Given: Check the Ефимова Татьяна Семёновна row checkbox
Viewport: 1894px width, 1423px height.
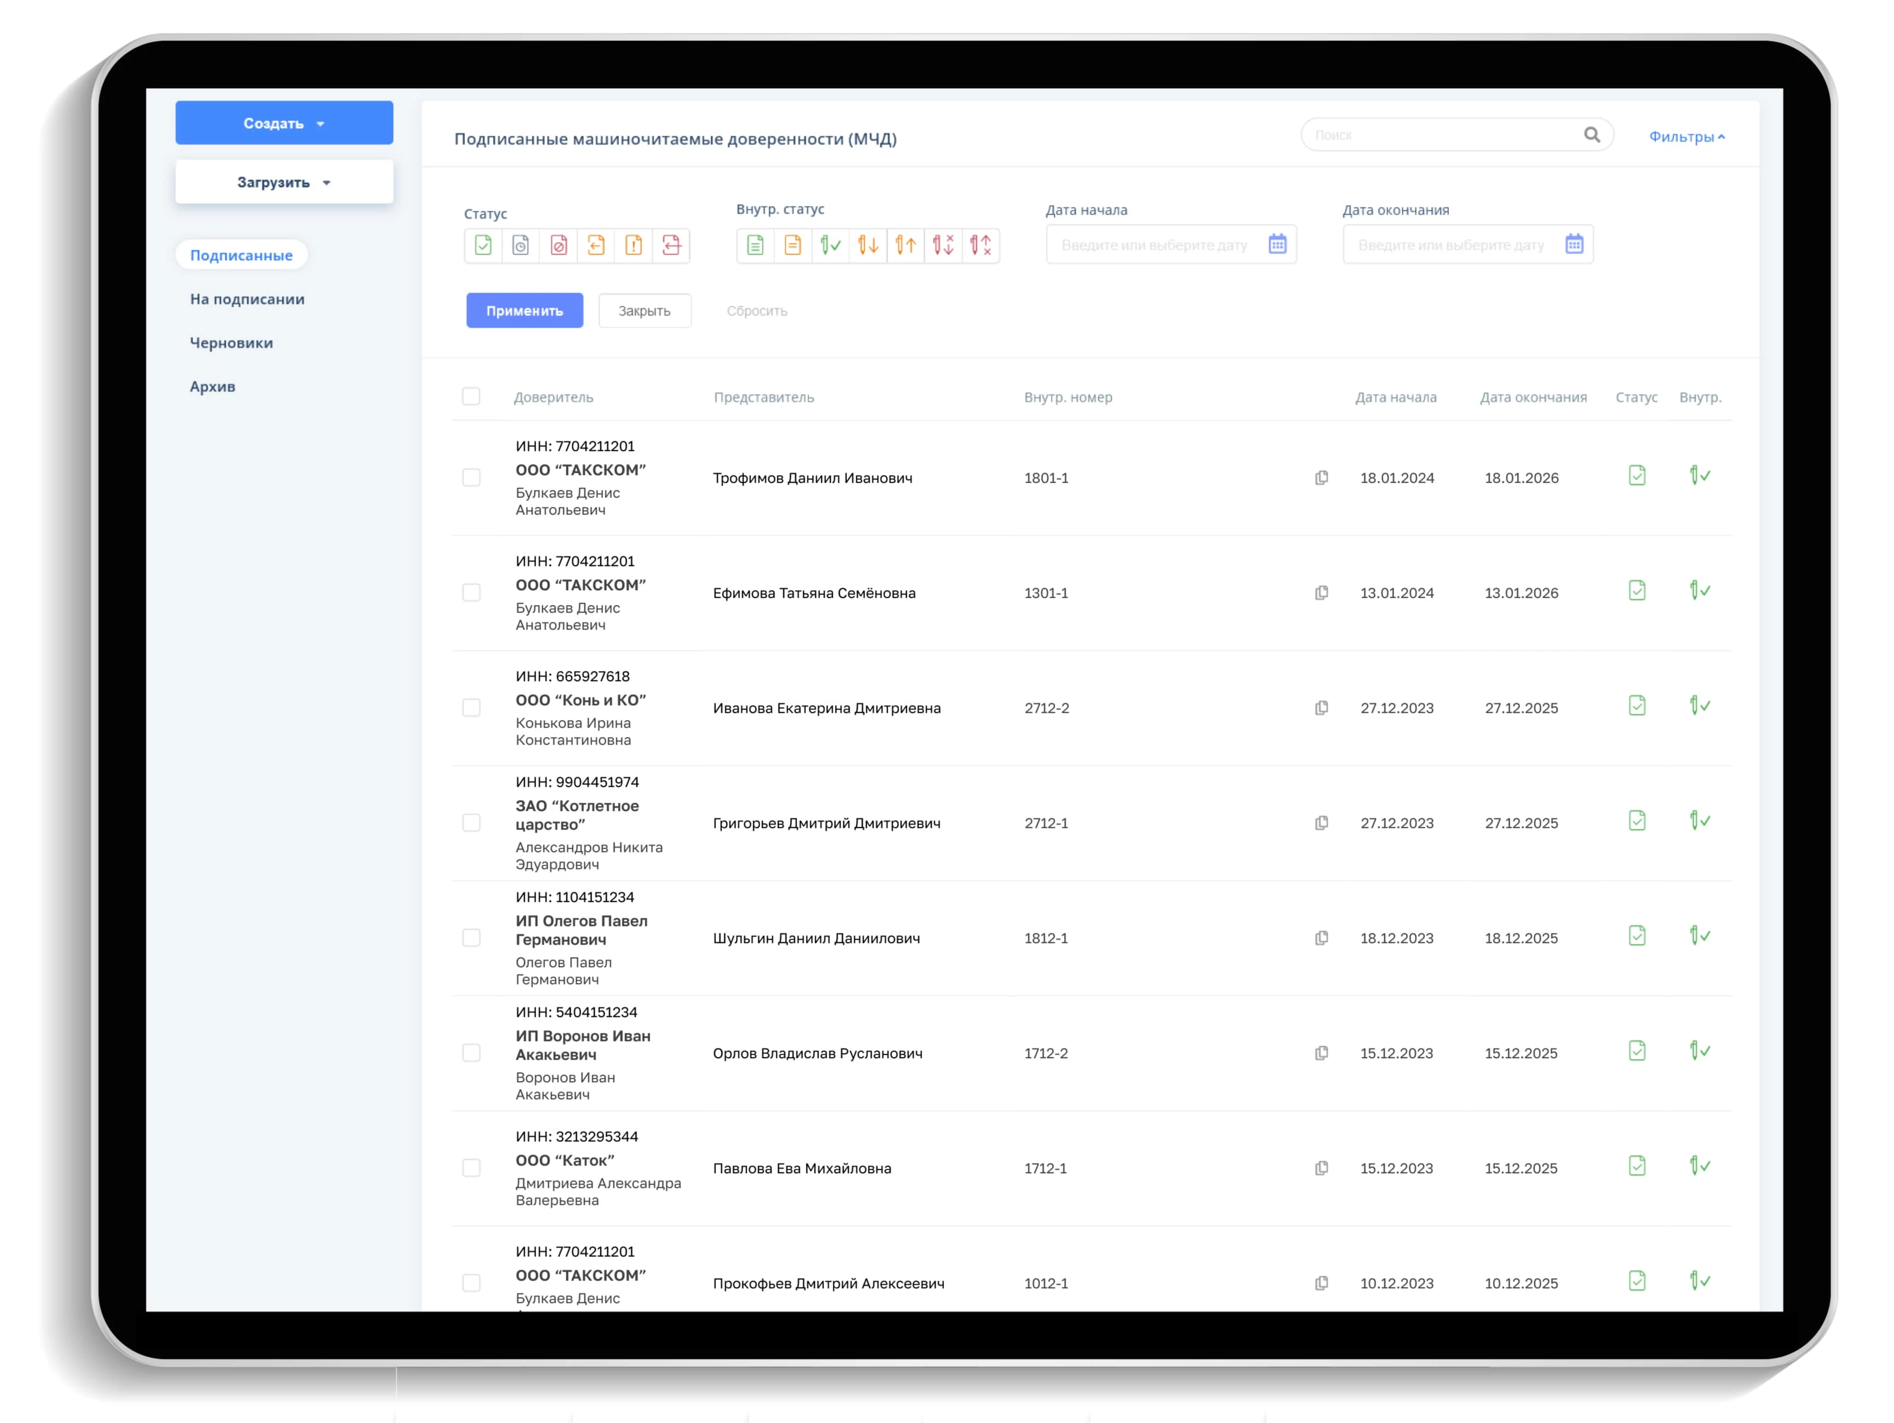Looking at the screenshot, I should pos(471,592).
